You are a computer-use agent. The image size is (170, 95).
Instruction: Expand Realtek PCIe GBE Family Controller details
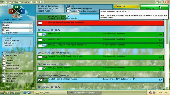160,57
